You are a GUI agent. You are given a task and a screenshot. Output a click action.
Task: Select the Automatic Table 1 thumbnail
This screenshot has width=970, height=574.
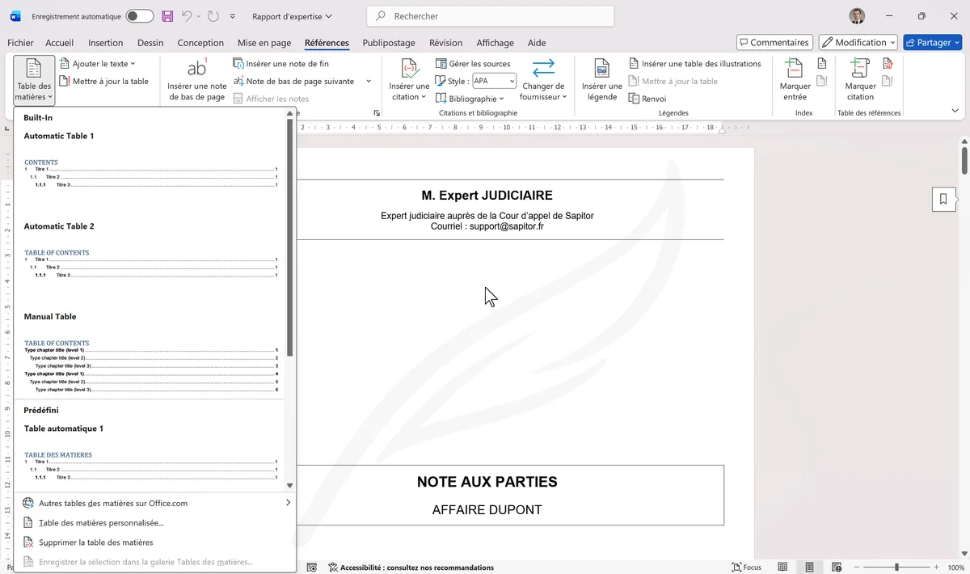(150, 173)
